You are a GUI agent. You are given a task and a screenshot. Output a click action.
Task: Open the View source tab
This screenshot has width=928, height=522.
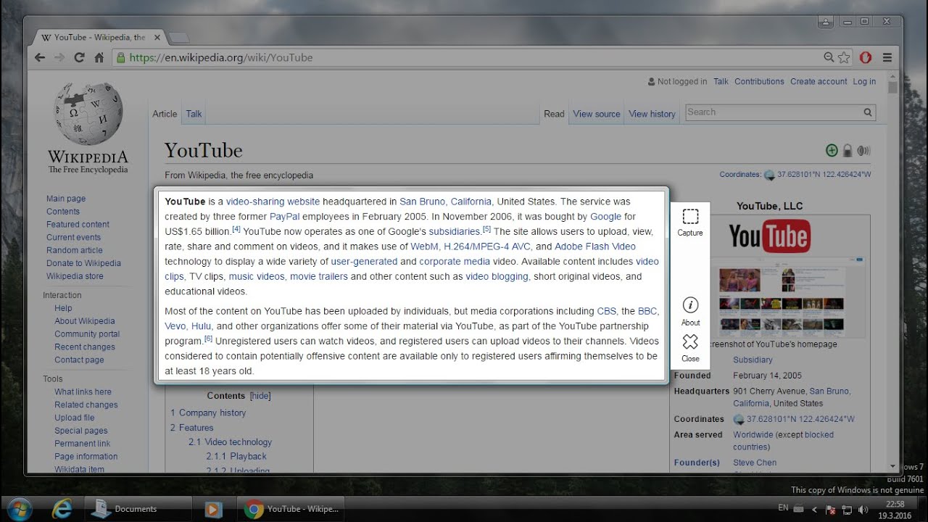point(597,114)
